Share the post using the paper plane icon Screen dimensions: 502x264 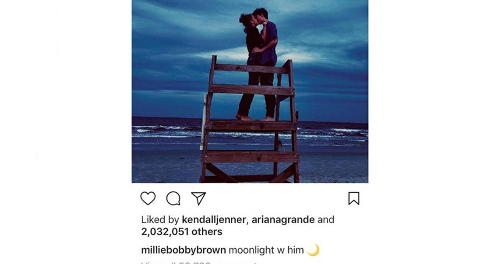pyautogui.click(x=199, y=198)
